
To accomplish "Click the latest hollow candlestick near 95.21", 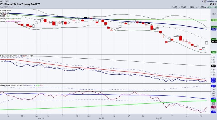I will point(206,43).
